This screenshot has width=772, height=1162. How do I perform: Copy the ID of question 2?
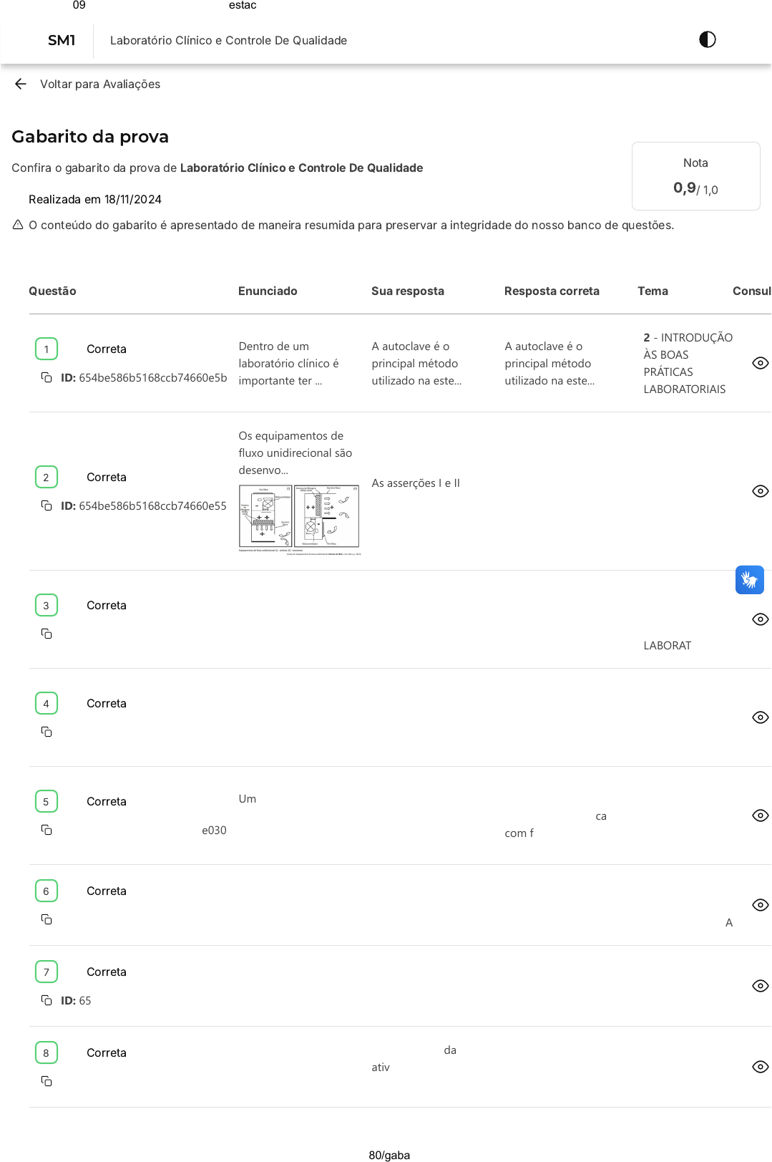tap(47, 505)
